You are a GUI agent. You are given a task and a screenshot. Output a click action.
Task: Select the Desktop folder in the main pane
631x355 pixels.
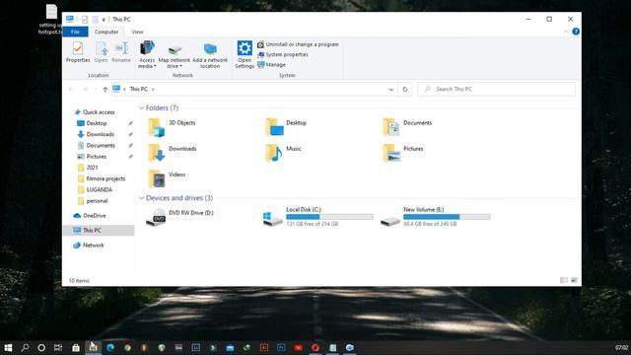[286, 127]
